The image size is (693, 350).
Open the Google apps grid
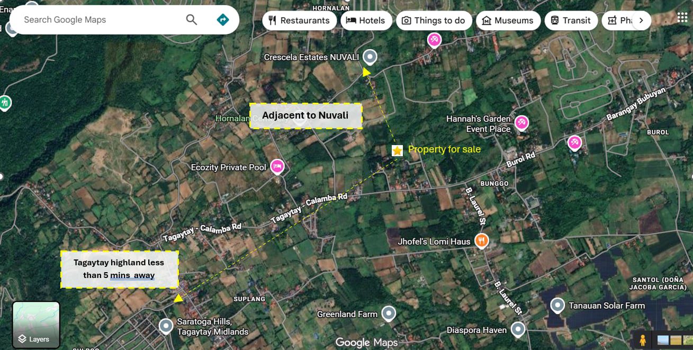[x=682, y=17]
